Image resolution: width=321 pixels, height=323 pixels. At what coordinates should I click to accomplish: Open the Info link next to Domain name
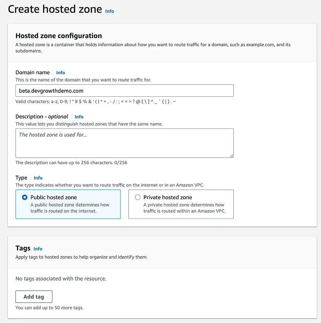tap(60, 72)
